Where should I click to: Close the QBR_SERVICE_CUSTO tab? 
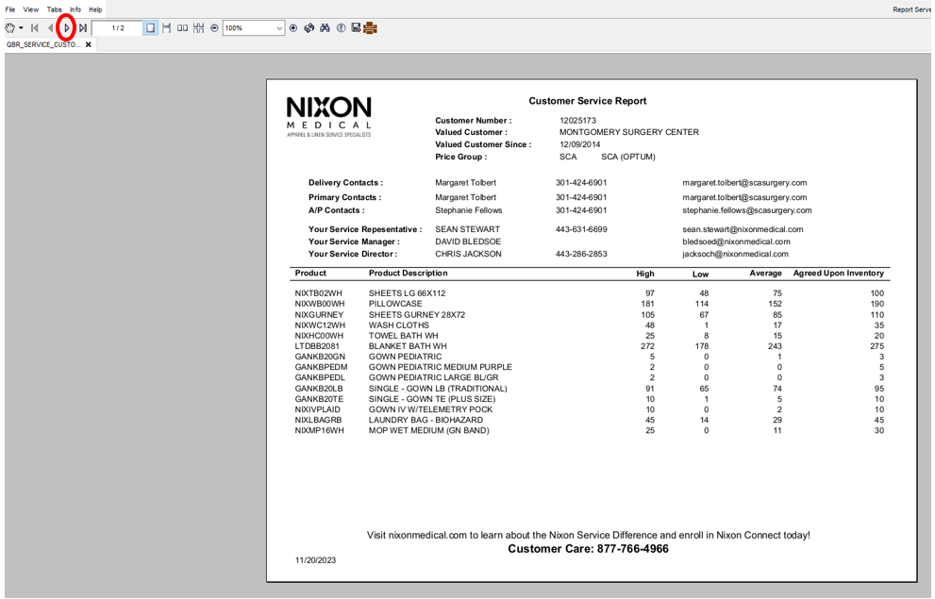point(89,44)
